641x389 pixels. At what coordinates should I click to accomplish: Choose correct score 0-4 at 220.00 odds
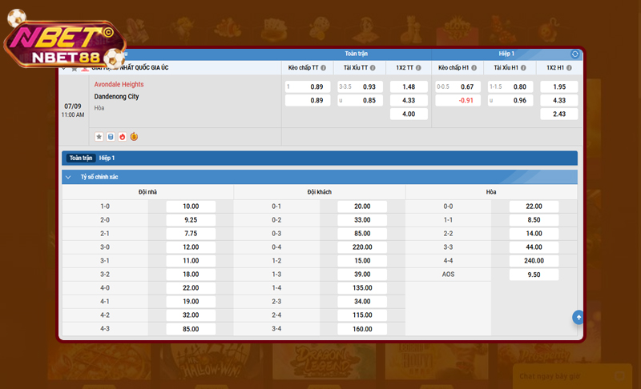[x=362, y=247]
